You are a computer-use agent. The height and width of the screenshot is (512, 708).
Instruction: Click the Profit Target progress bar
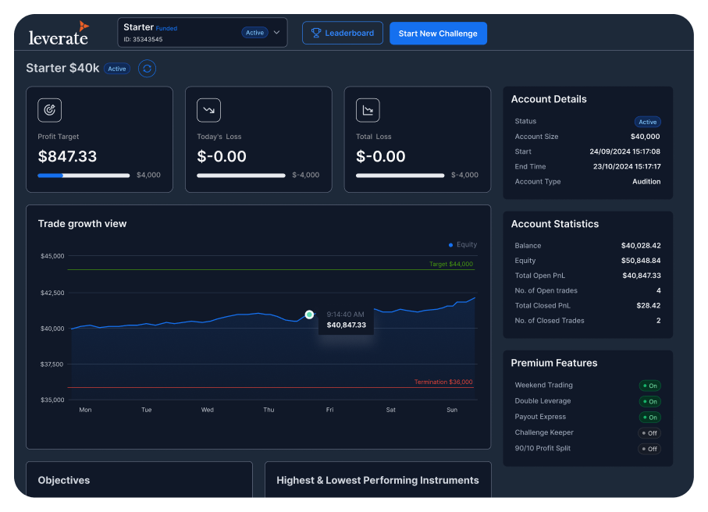click(x=84, y=176)
